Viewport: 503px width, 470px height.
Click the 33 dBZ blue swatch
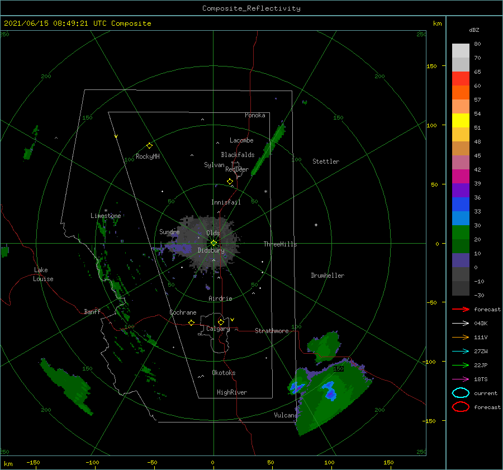461,205
